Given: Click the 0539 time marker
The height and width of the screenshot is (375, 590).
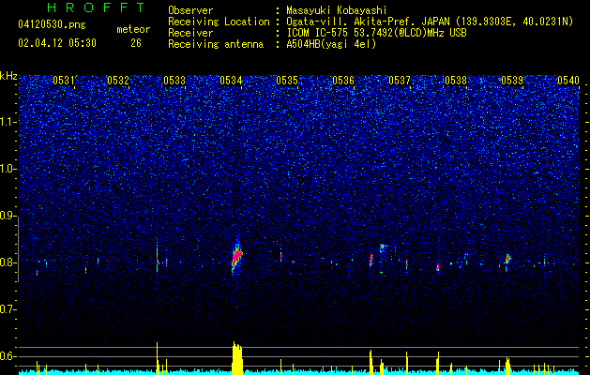Looking at the screenshot, I should click(x=512, y=80).
